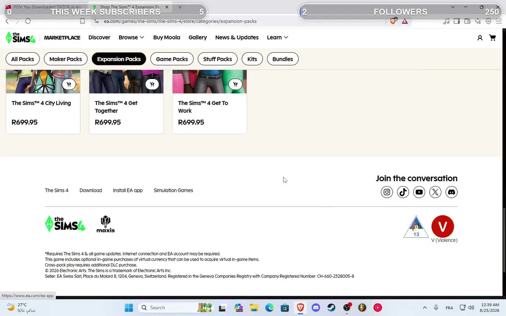Screen dimensions: 506x316
Task: Click the address bar URL
Action: click(x=180, y=21)
